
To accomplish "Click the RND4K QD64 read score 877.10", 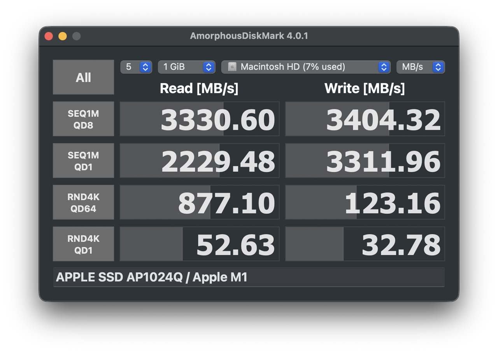I will coord(199,202).
